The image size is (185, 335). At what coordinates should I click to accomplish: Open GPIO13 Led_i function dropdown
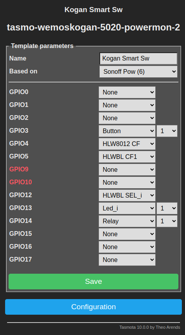(x=127, y=208)
